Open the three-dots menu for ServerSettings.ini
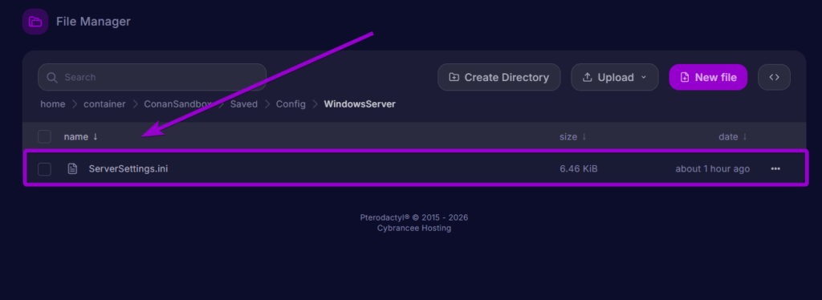Image resolution: width=822 pixels, height=300 pixels. (x=775, y=169)
